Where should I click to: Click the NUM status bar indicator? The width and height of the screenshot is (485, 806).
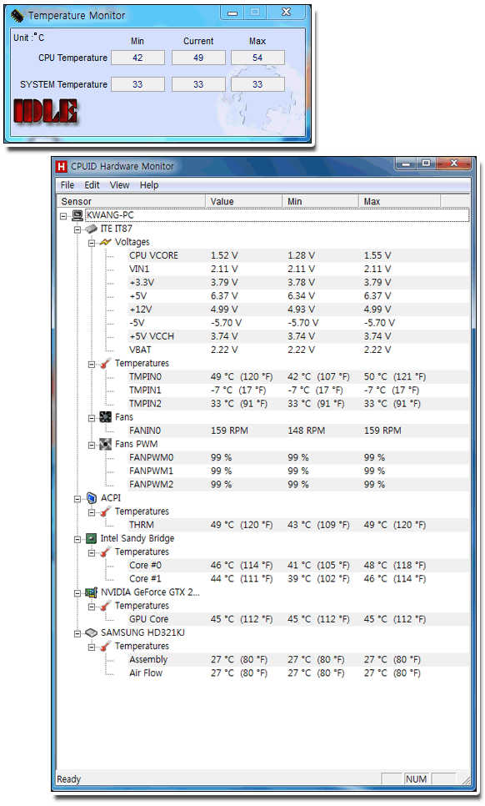416,779
